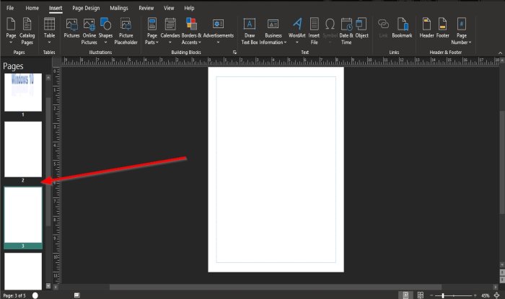Select page 2 thumbnail in Pages pane
505x299 pixels.
point(23,149)
